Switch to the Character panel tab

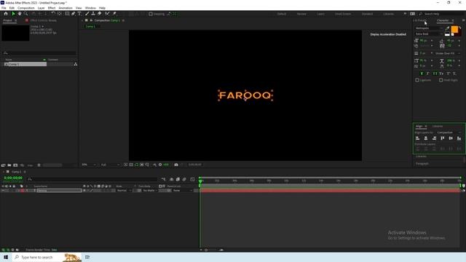pos(443,20)
